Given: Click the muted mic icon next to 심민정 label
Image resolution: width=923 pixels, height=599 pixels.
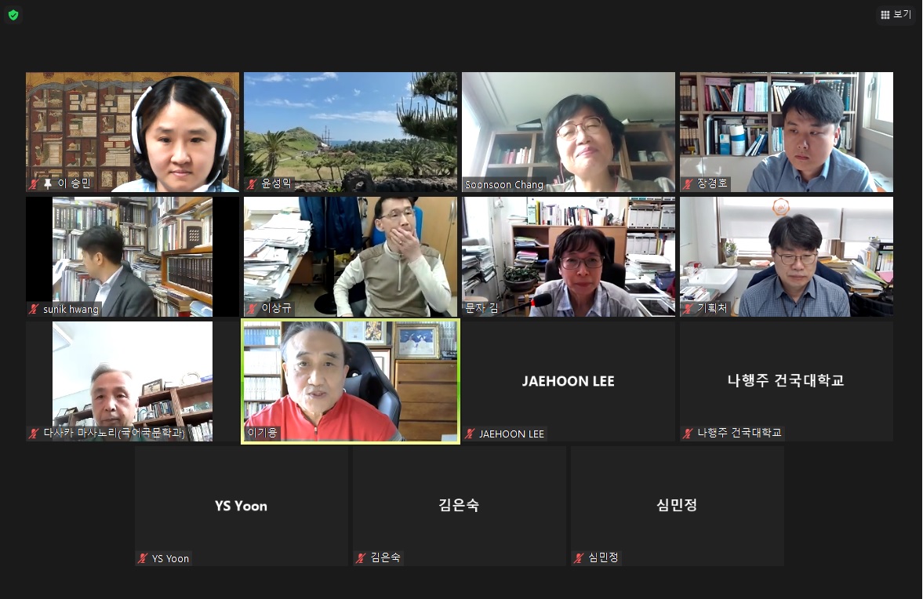Looking at the screenshot, I should pyautogui.click(x=579, y=557).
